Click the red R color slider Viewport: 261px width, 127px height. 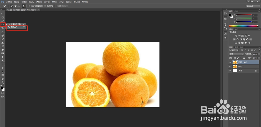pyautogui.click(x=244, y=15)
